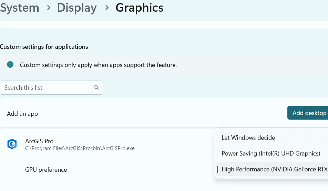Click Custom settings for applications heading
The width and height of the screenshot is (328, 191).
(x=44, y=47)
